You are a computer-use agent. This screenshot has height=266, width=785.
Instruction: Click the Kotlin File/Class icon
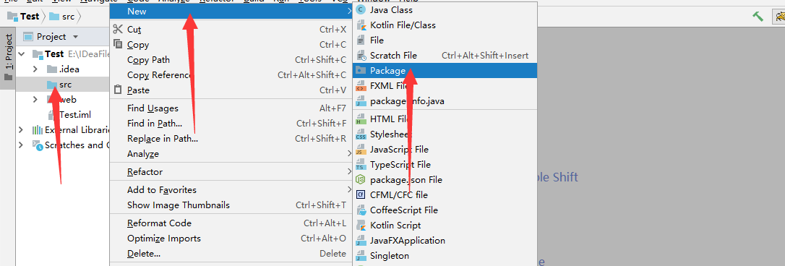coord(361,25)
